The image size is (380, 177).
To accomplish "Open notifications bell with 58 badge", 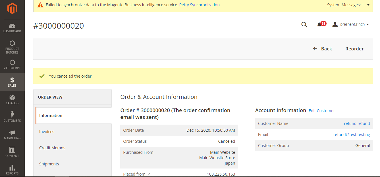I will pos(319,25).
